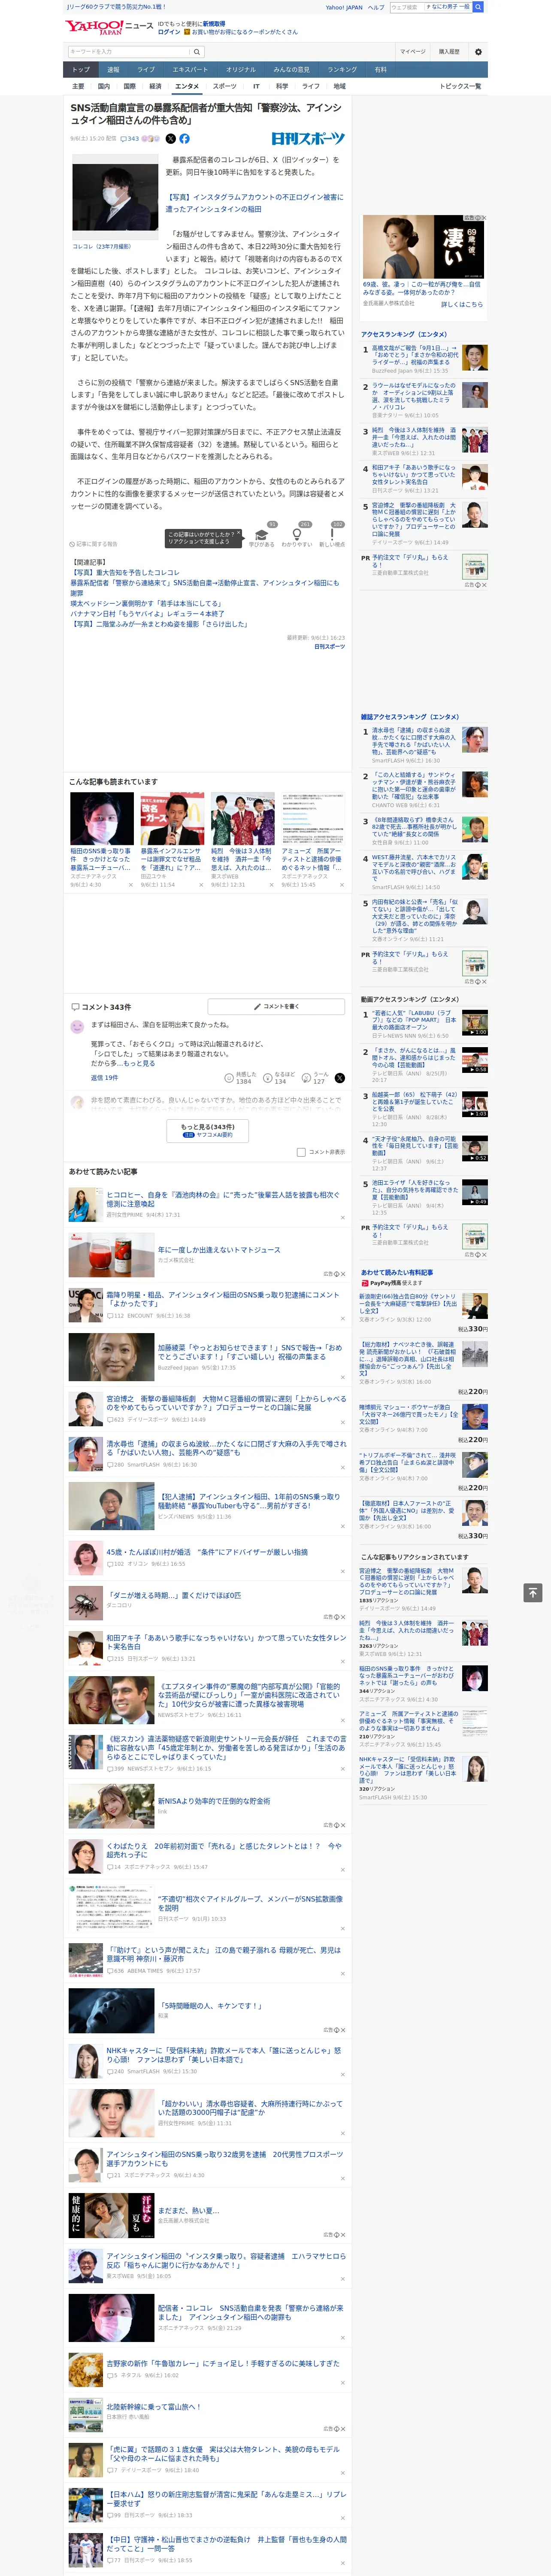Select the ランキング tab
The width and height of the screenshot is (551, 2576).
[342, 69]
